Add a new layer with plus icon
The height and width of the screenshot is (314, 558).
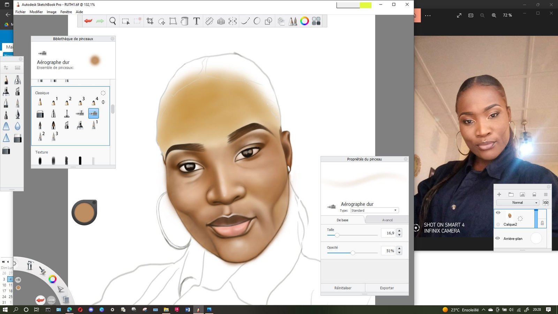[x=499, y=194]
